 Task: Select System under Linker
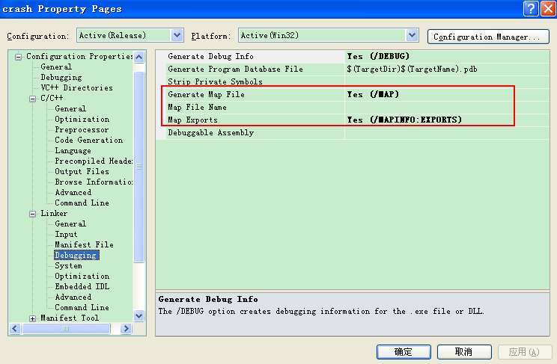pos(68,266)
